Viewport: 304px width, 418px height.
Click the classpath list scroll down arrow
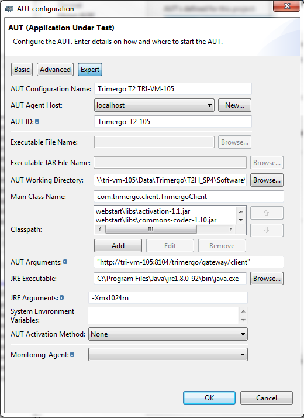coord(241,220)
